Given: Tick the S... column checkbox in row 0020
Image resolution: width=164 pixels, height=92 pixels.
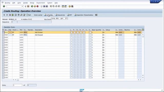Looking at the screenshot, I should (90, 35).
